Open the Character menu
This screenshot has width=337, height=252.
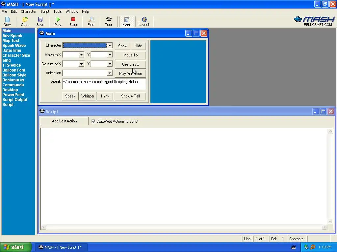tap(29, 11)
